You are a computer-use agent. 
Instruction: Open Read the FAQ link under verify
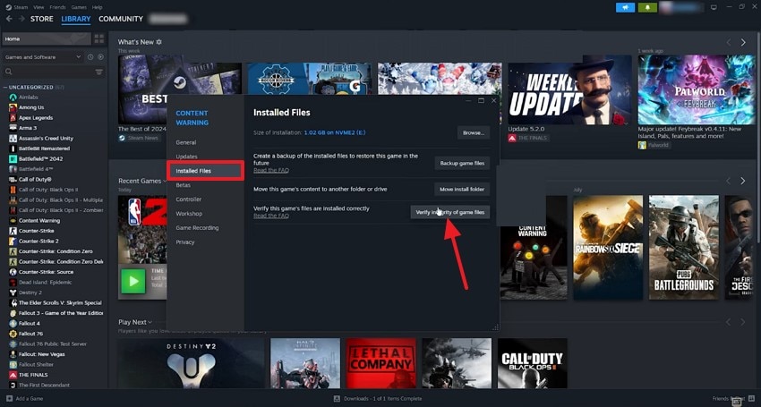[x=270, y=216]
